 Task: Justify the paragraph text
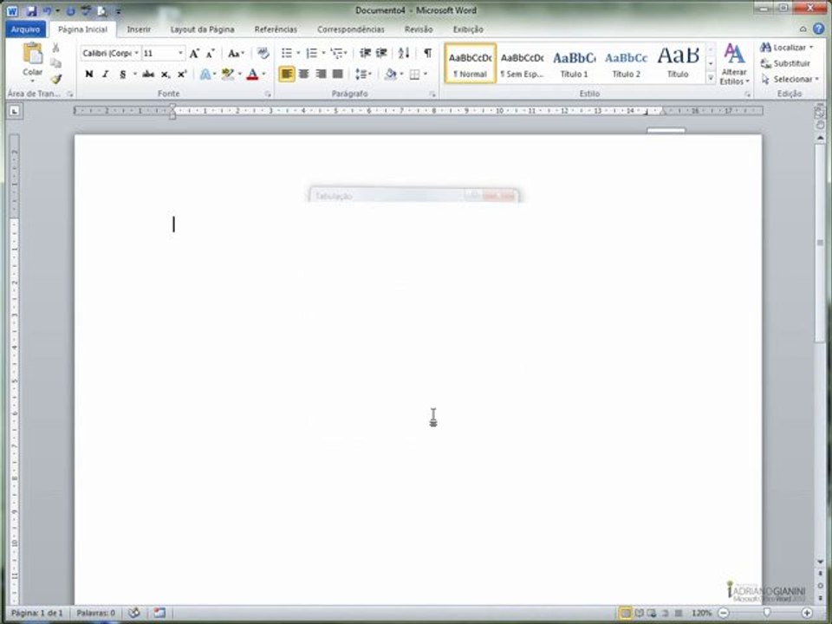click(337, 75)
